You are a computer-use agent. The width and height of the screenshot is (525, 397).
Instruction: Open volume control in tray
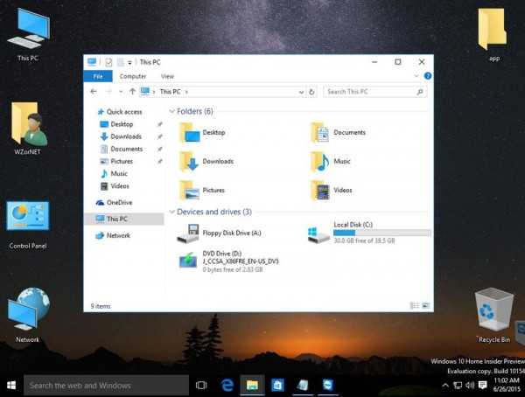470,386
